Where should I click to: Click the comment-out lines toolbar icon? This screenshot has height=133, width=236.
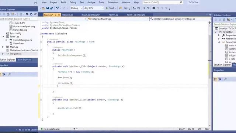pos(144,8)
